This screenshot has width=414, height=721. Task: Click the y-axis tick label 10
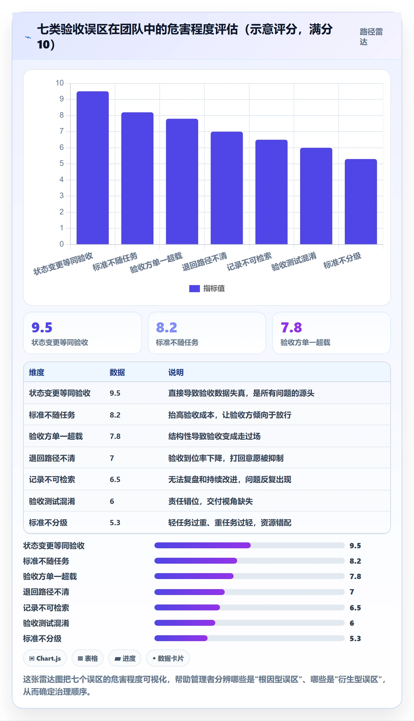tap(60, 83)
